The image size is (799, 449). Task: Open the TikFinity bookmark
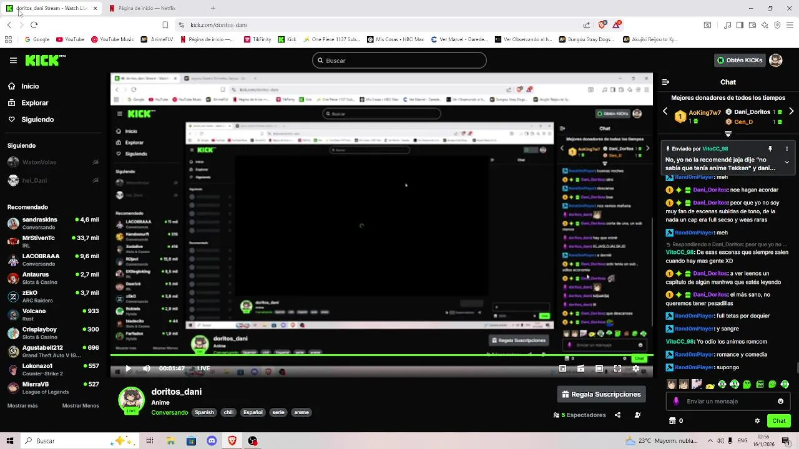[x=258, y=39]
